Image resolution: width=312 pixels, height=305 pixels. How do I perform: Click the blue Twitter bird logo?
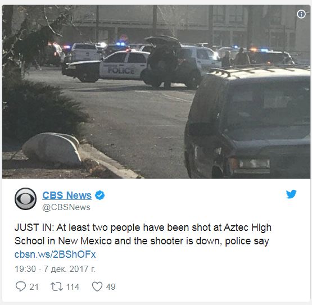pyautogui.click(x=291, y=194)
